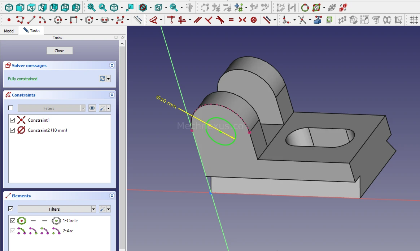Image resolution: width=420 pixels, height=251 pixels.
Task: Select the 1-Circle element entry
Action: click(70, 221)
